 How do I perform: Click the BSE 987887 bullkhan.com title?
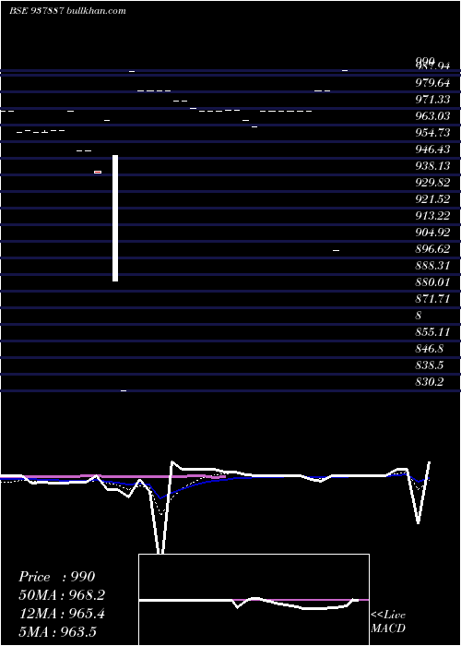[67, 11]
